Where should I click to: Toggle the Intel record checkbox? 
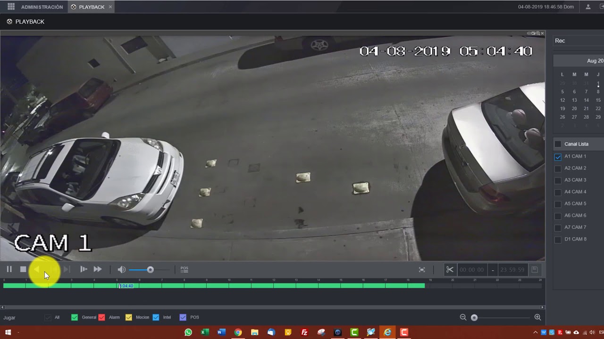point(156,317)
